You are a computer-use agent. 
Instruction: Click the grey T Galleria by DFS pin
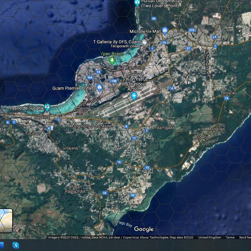[x=144, y=43]
